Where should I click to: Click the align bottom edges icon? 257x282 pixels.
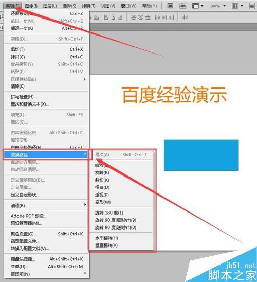tap(97, 17)
